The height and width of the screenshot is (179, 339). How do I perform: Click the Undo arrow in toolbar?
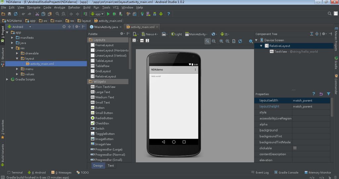[x=23, y=14]
